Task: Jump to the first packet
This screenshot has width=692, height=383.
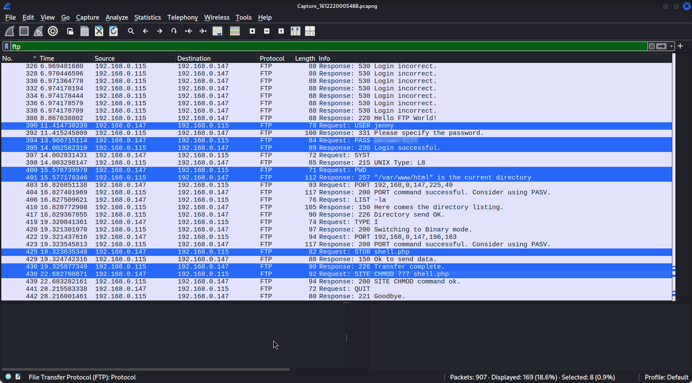Action: (x=189, y=31)
